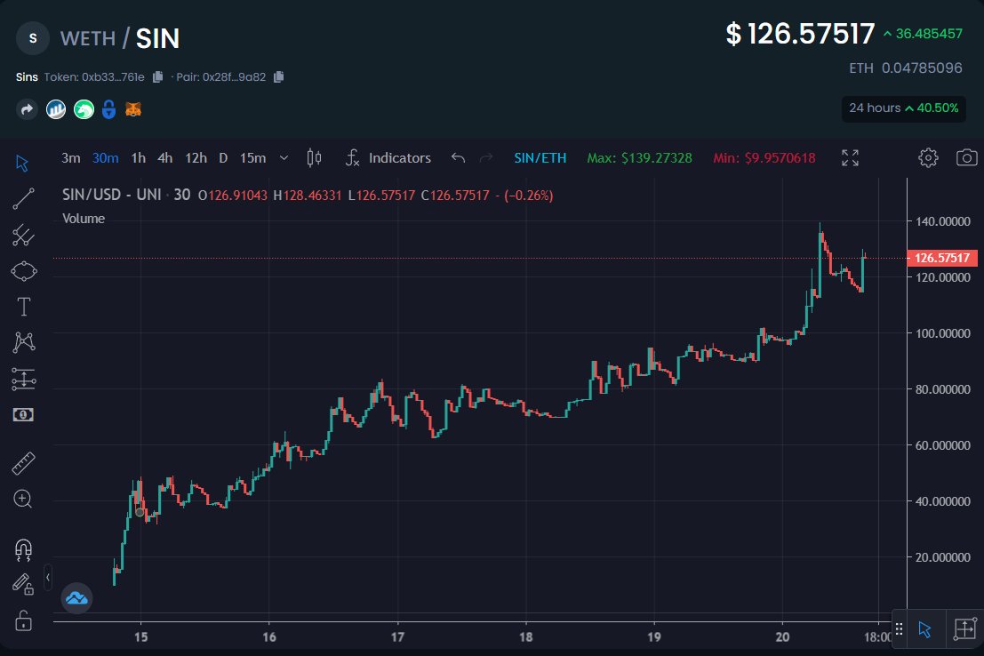This screenshot has width=984, height=656.
Task: Select the geometric shapes brush tool
Action: tap(24, 272)
